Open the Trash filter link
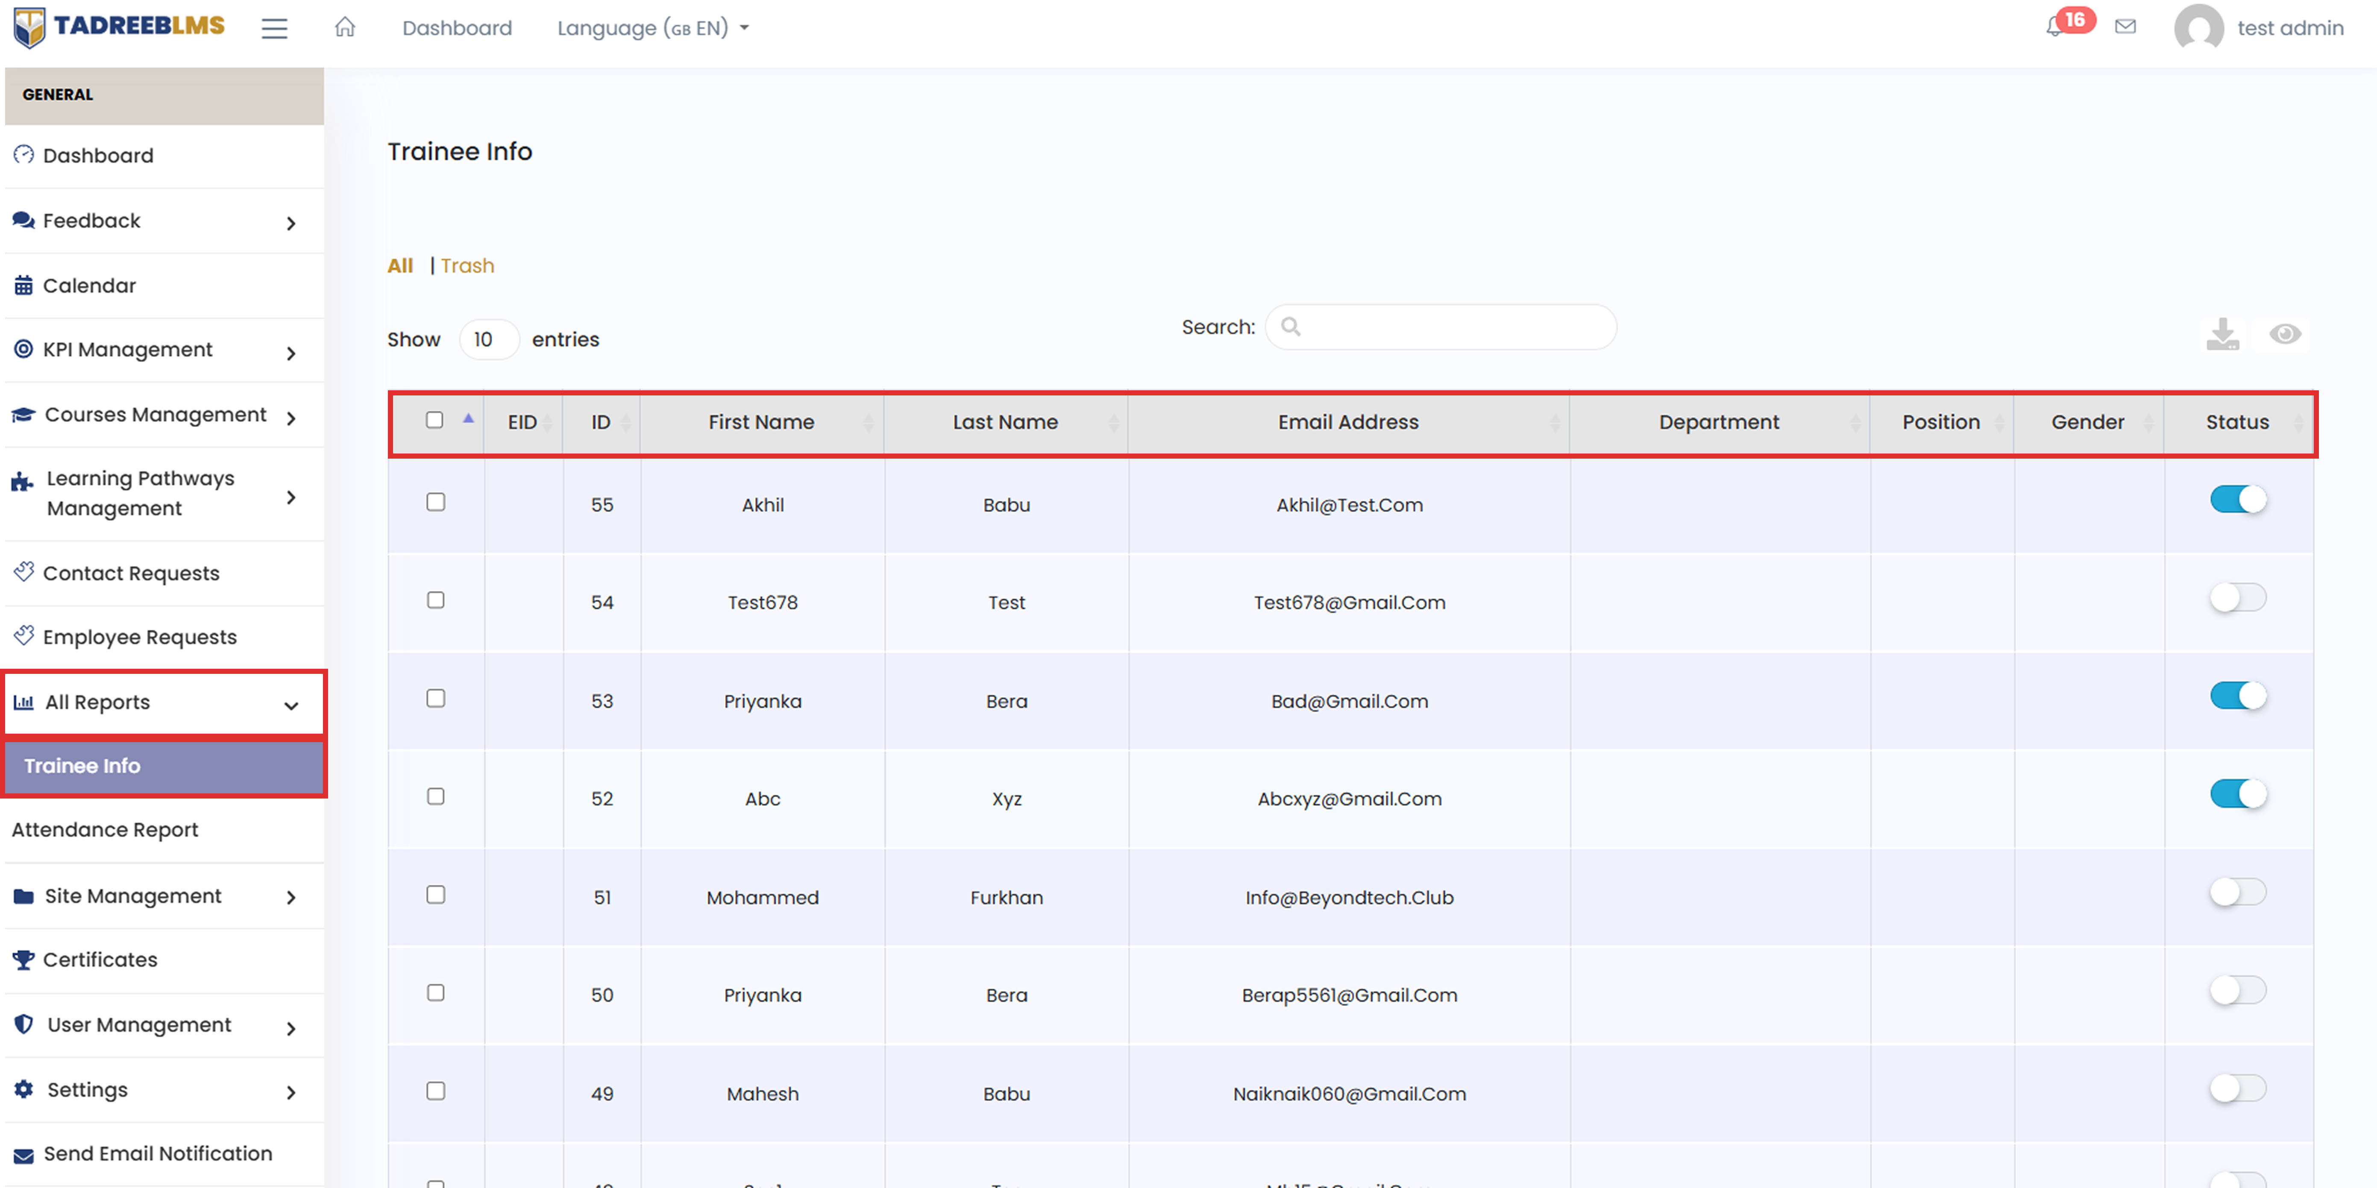Screen dimensions: 2377x1188 pyautogui.click(x=468, y=266)
